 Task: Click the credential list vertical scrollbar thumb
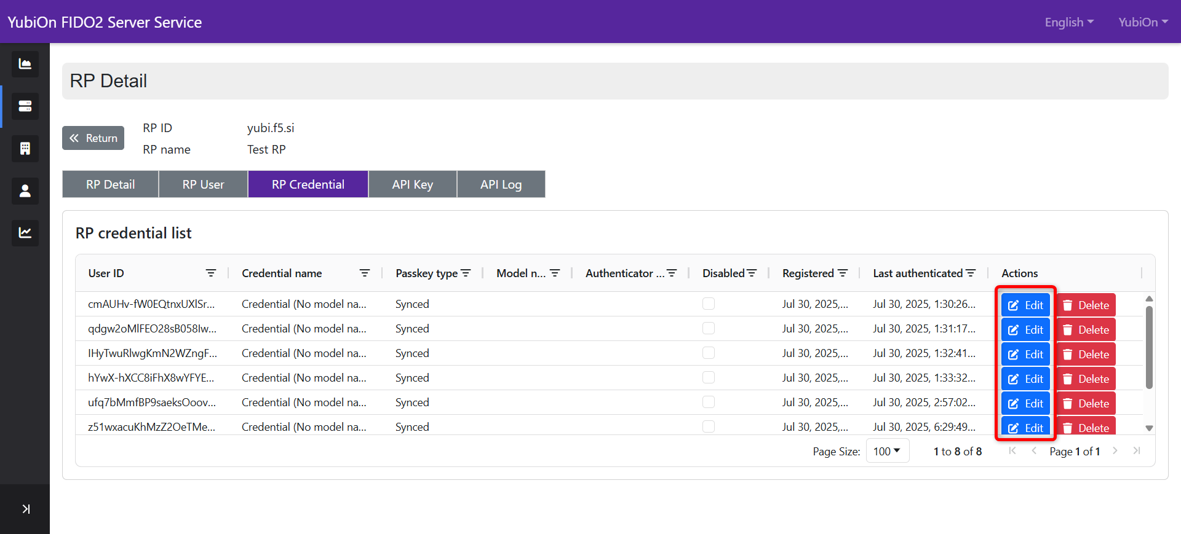(x=1149, y=347)
